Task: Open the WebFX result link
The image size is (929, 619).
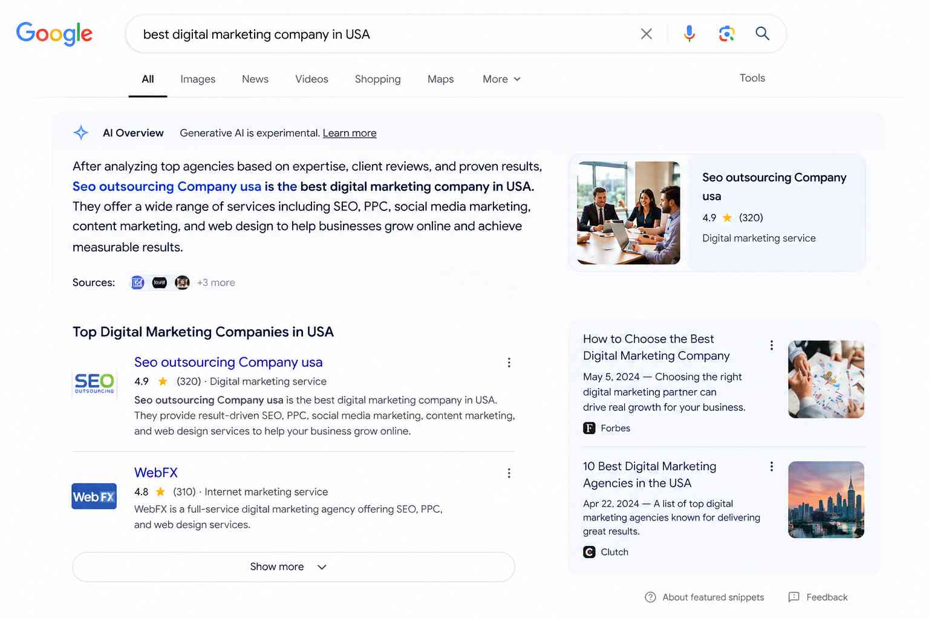Action: (x=156, y=472)
